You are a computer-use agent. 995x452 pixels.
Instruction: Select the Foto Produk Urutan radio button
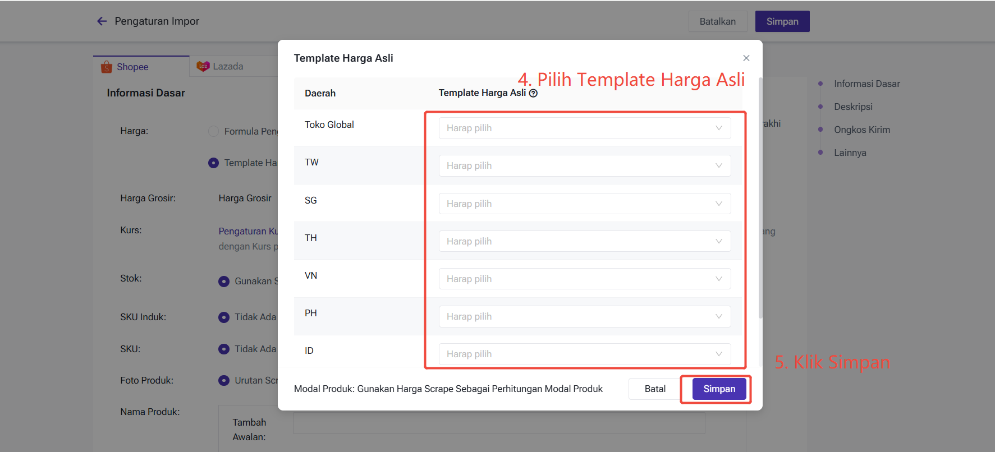pos(224,380)
